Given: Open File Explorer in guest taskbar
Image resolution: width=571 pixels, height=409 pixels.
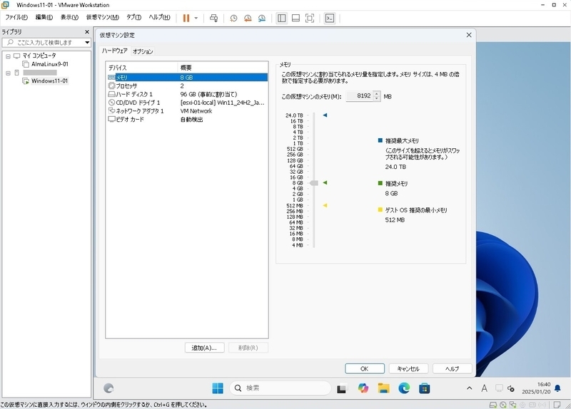Looking at the screenshot, I should 383,388.
